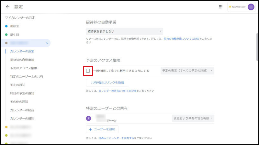Click the purple user avatar beside @keio.jp
This screenshot has height=145, width=259.
point(88,118)
